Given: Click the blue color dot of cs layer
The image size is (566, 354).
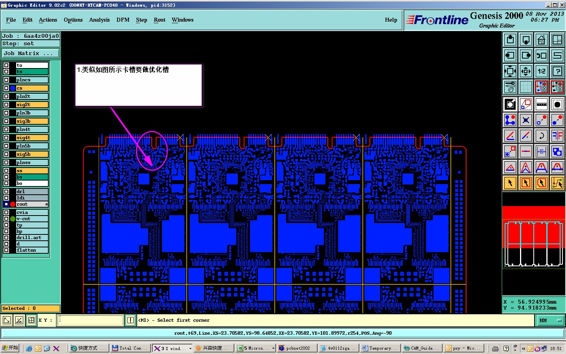Looking at the screenshot, I should (13, 88).
